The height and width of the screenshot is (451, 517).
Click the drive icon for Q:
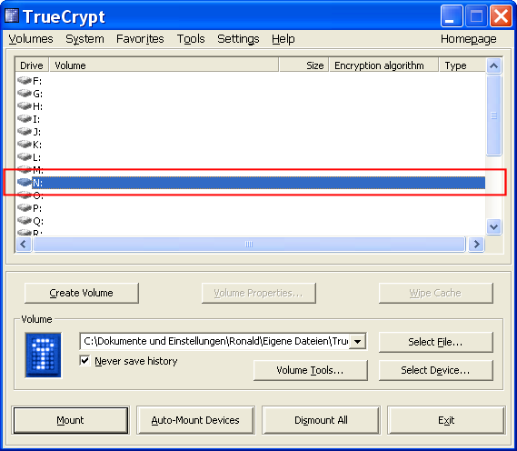pos(24,220)
